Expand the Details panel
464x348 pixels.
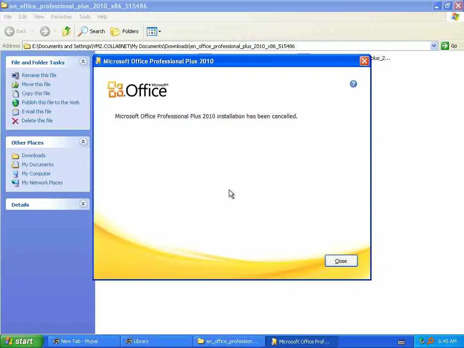[83, 204]
